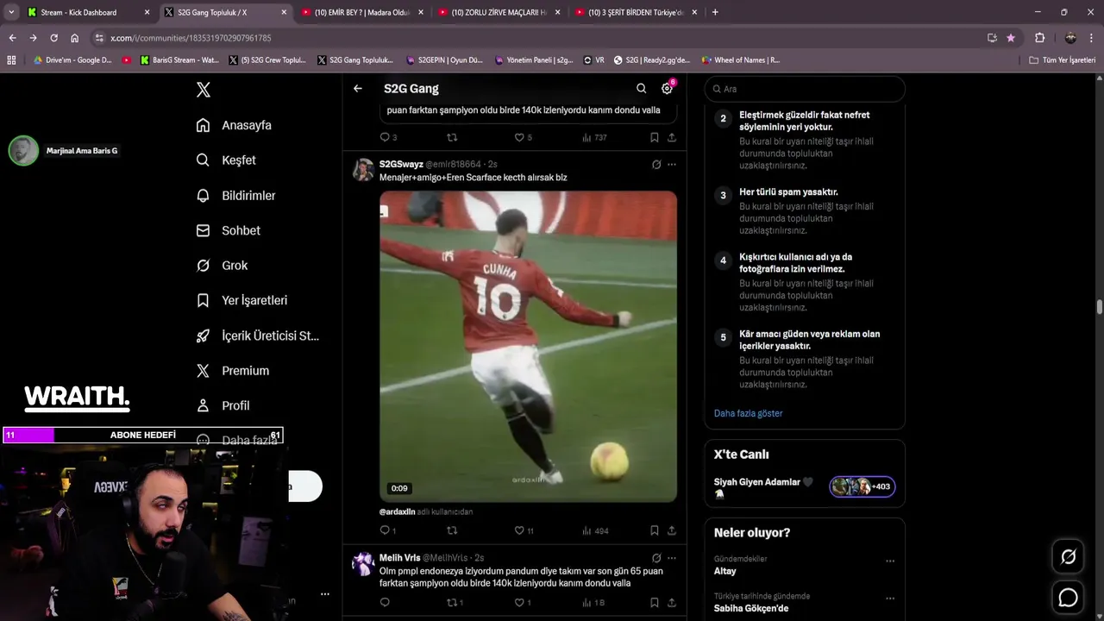Share S2GSwayz post
Screen dimensions: 1104x621
[x=671, y=530]
